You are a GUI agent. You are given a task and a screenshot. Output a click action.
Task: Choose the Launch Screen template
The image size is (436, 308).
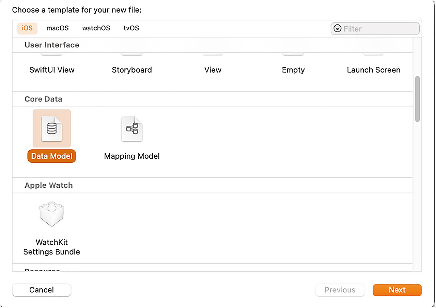pos(374,70)
